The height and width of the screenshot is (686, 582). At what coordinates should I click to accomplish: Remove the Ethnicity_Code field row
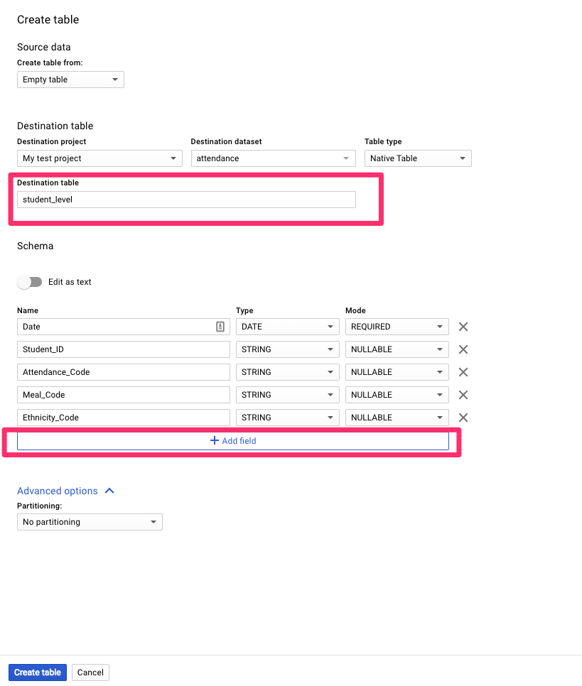click(463, 418)
